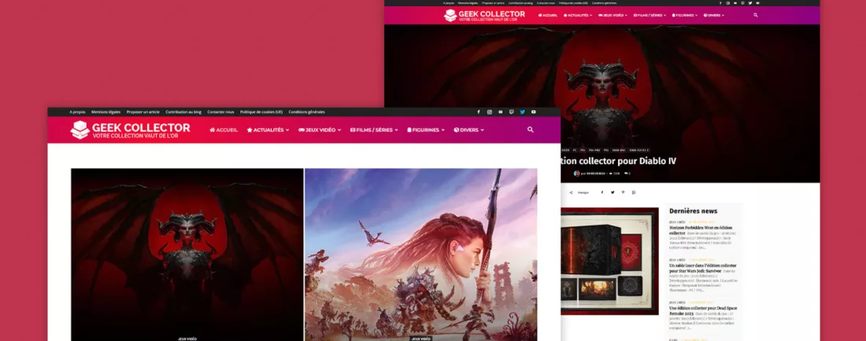
Task: Share article on Pinterest below Diablo IV title
Action: tap(623, 192)
